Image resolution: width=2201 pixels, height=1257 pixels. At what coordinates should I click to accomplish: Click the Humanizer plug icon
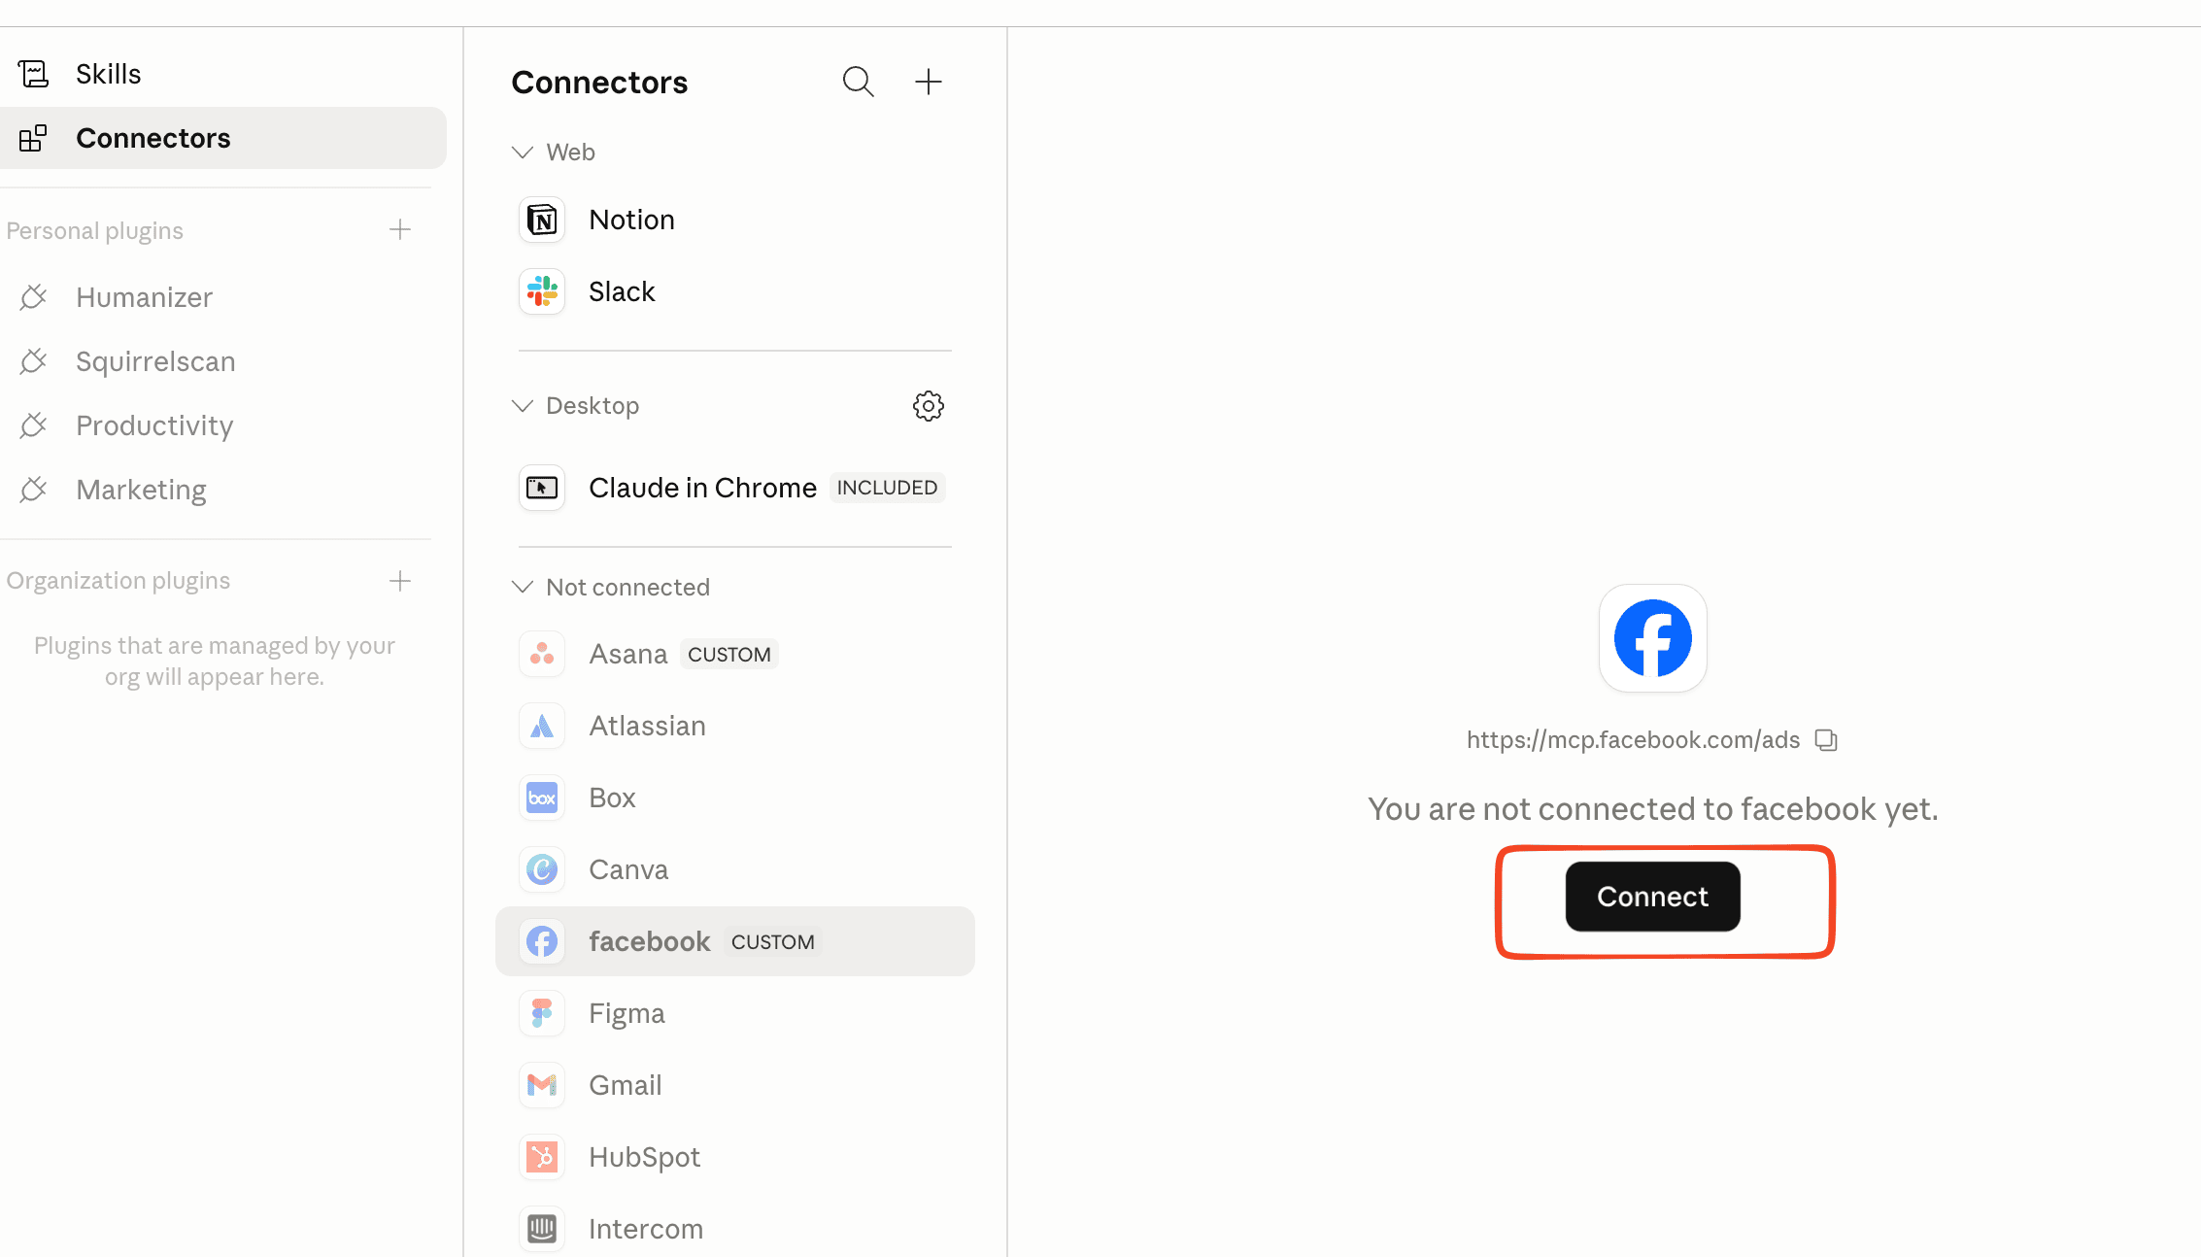pos(33,297)
